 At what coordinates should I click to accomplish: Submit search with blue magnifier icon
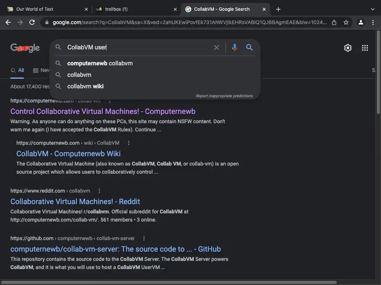point(249,47)
